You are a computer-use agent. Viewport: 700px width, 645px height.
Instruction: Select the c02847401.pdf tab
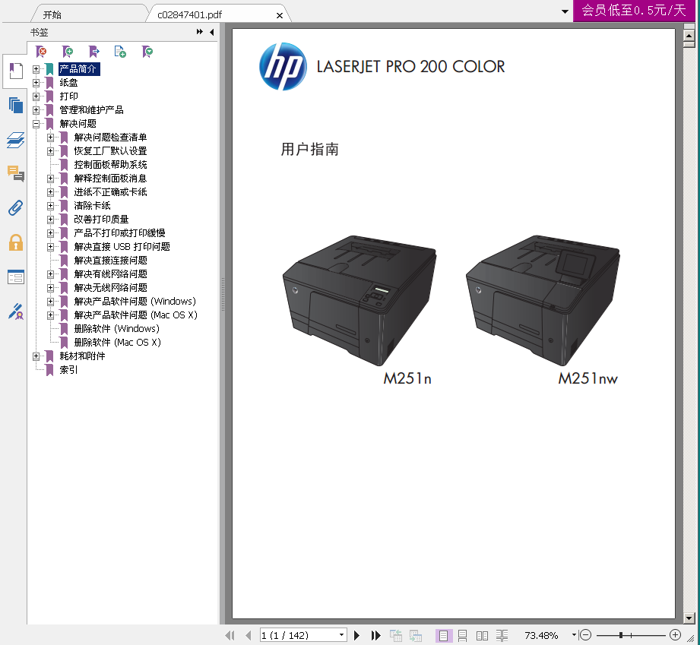pos(189,14)
